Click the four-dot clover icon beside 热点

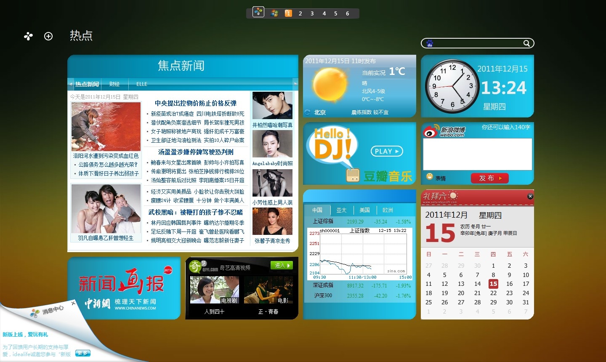pos(28,36)
